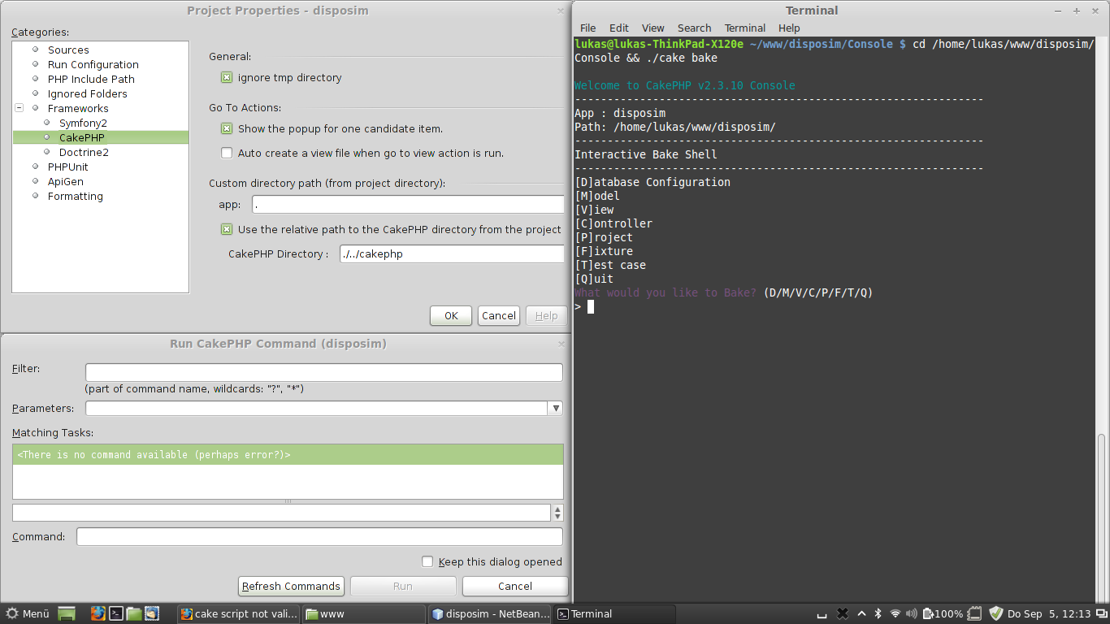Image resolution: width=1110 pixels, height=624 pixels.
Task: Click the X tray icon
Action: pos(843,613)
